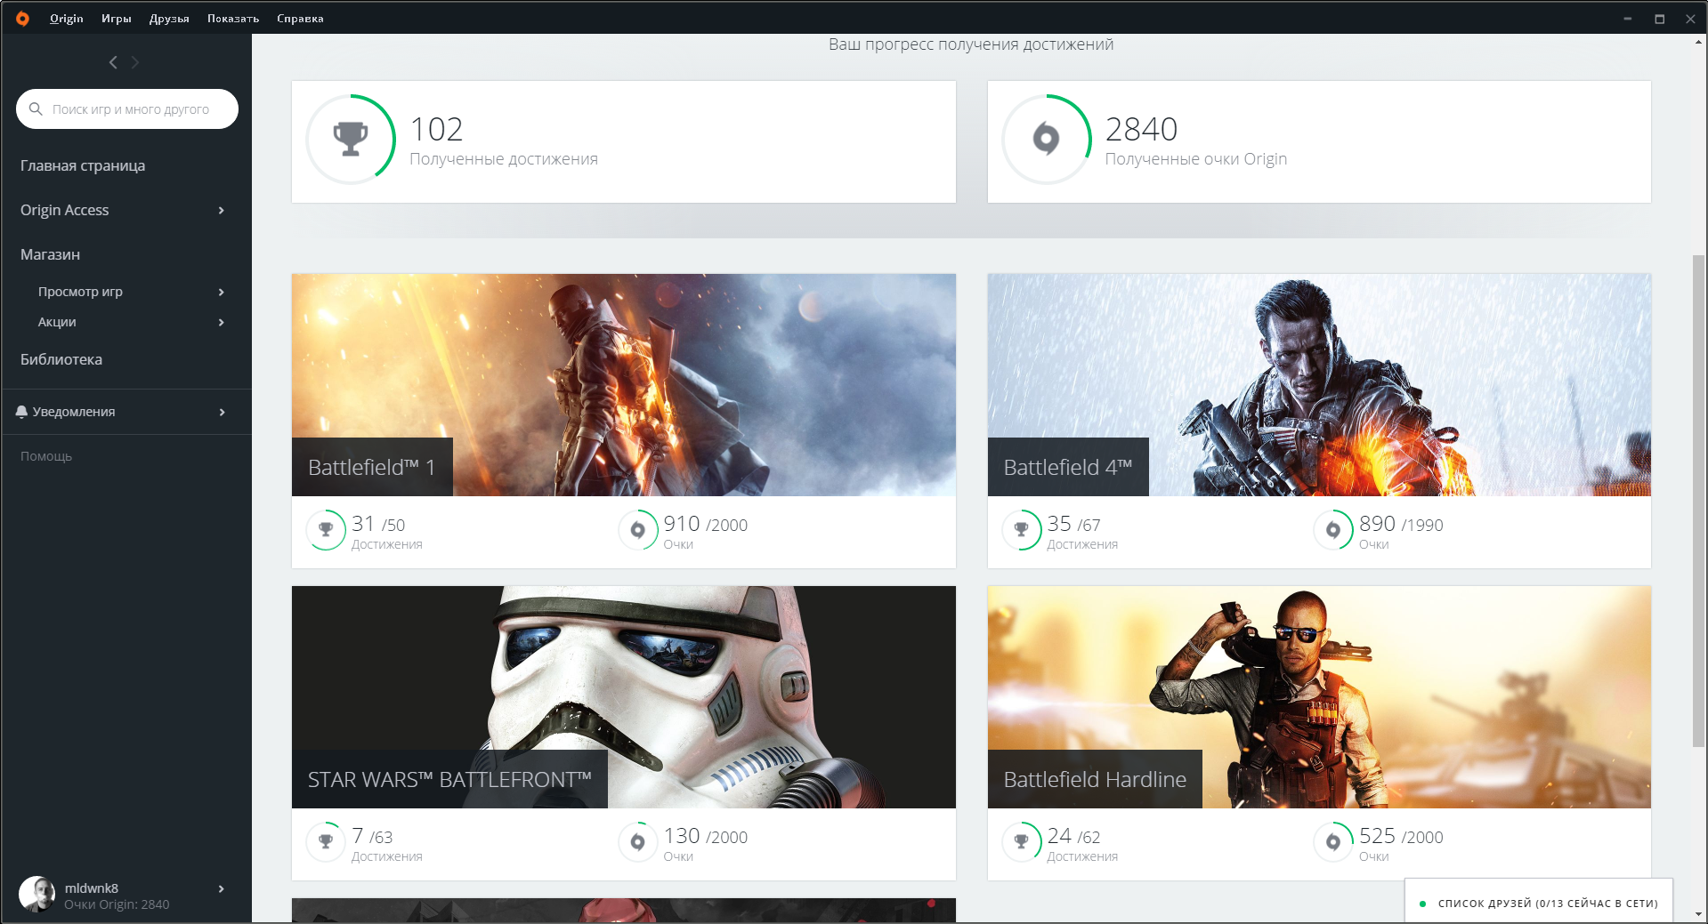Click the Origin points icon beside 2840
Viewport: 1708px width, 924px height.
point(1047,139)
